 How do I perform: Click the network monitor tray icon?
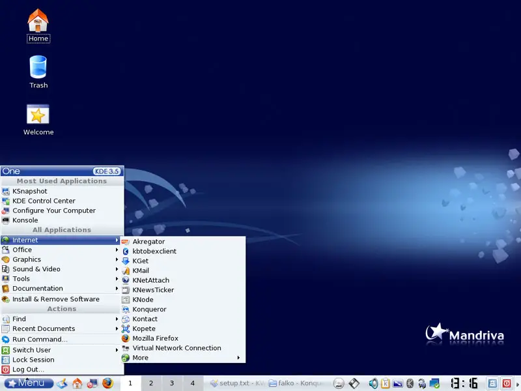click(434, 383)
